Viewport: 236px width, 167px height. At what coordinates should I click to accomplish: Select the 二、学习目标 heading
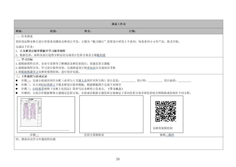point(24,59)
